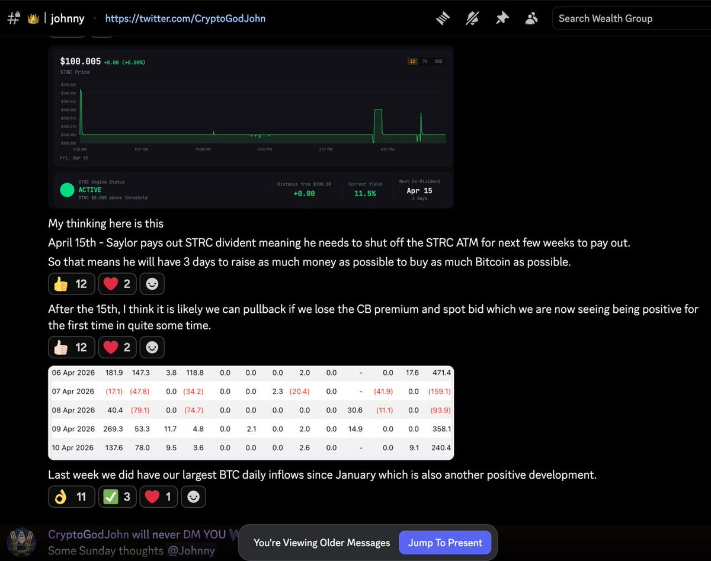
Task: Toggle light thumbs up reaction under CB premium message
Action: (71, 347)
